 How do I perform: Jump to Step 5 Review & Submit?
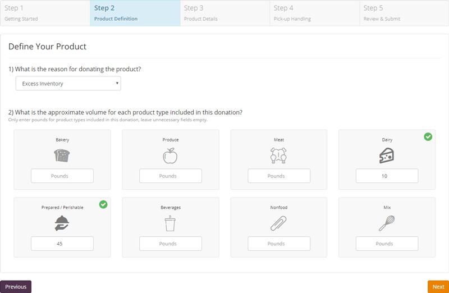(404, 13)
